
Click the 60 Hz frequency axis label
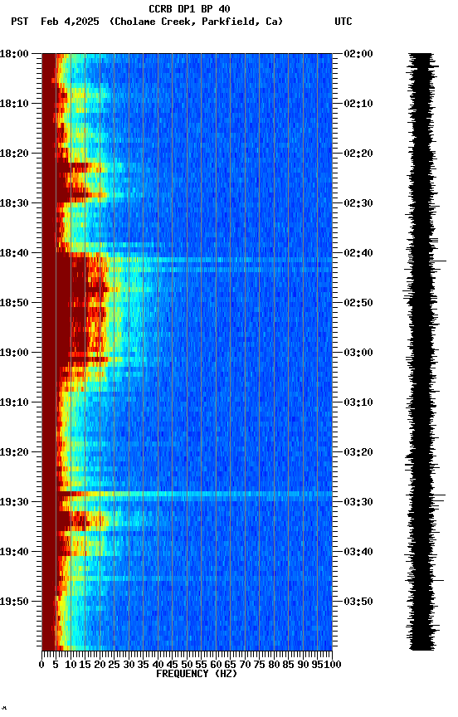tap(216, 665)
